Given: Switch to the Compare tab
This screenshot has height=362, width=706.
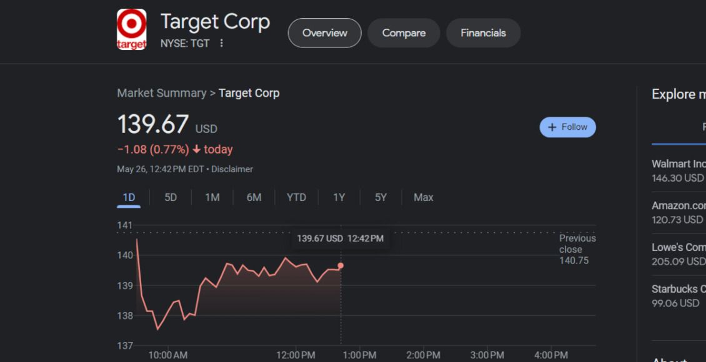Looking at the screenshot, I should pyautogui.click(x=404, y=33).
